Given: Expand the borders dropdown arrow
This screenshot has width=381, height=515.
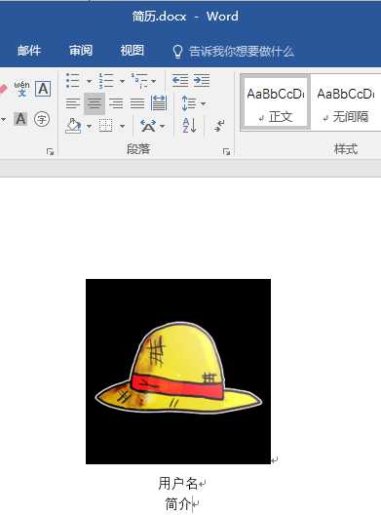Looking at the screenshot, I should click(x=122, y=126).
